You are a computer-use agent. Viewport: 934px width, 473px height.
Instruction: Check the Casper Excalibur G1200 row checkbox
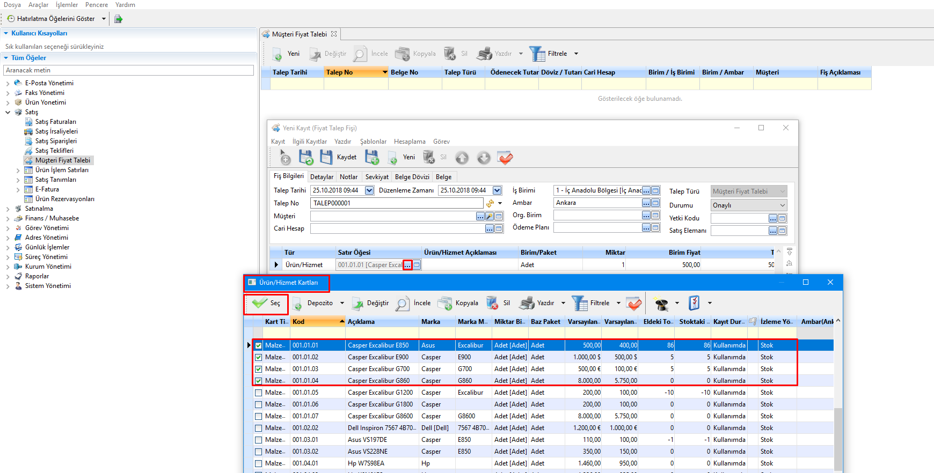(259, 393)
